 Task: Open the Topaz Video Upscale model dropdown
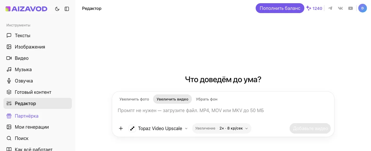[x=158, y=128]
